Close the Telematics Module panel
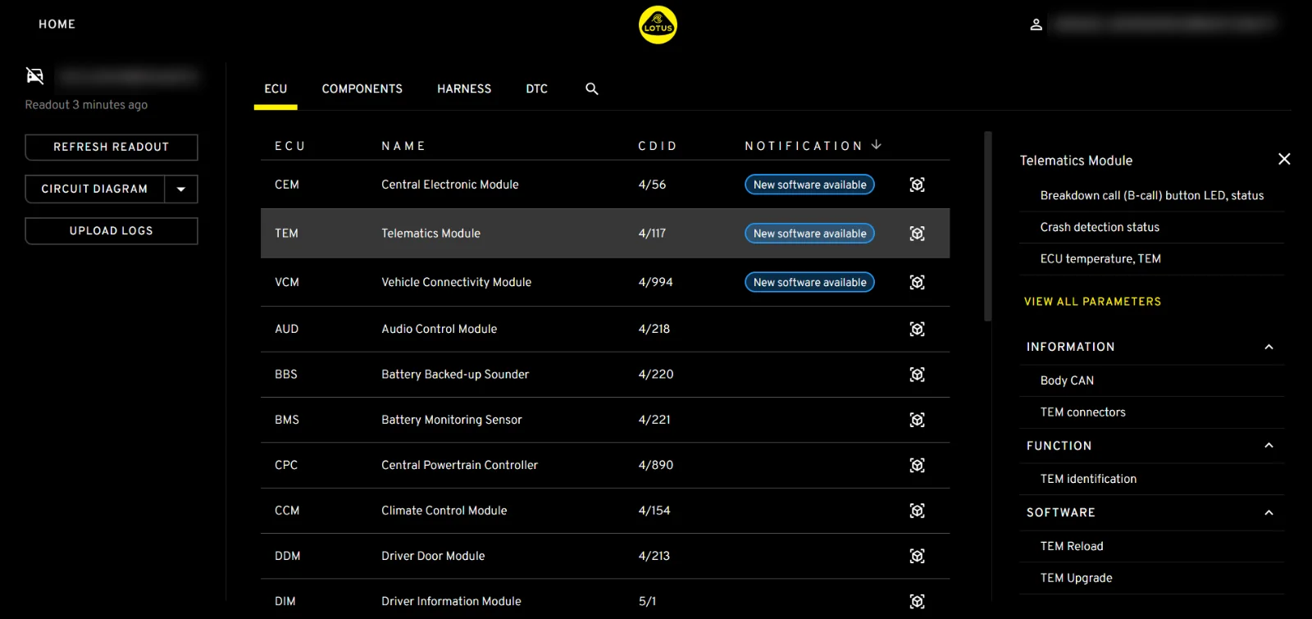1312x619 pixels. tap(1284, 159)
